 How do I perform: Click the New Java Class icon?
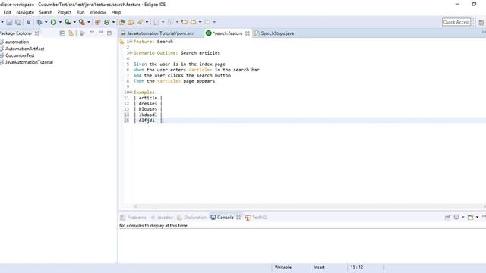107,22
